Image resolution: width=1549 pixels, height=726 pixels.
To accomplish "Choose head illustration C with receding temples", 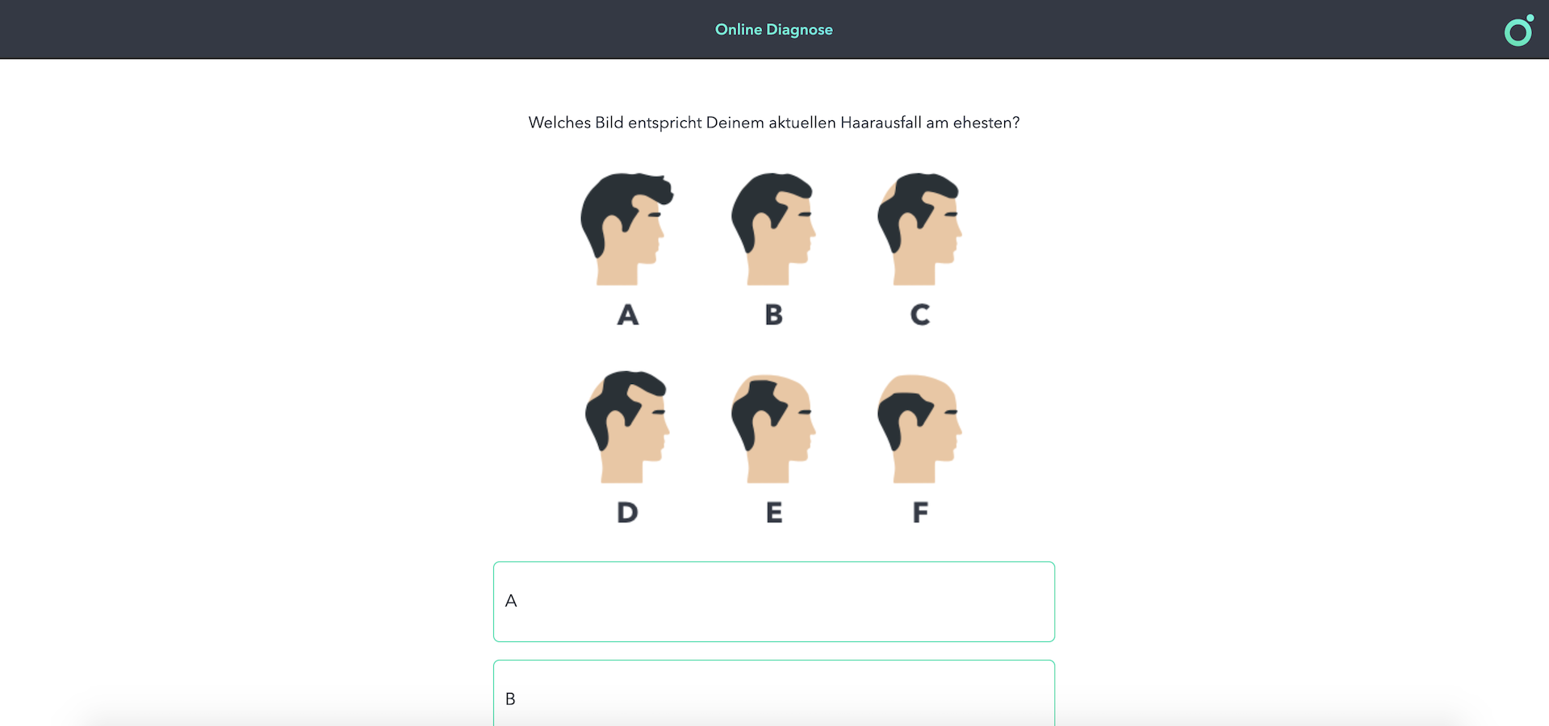I will point(919,229).
